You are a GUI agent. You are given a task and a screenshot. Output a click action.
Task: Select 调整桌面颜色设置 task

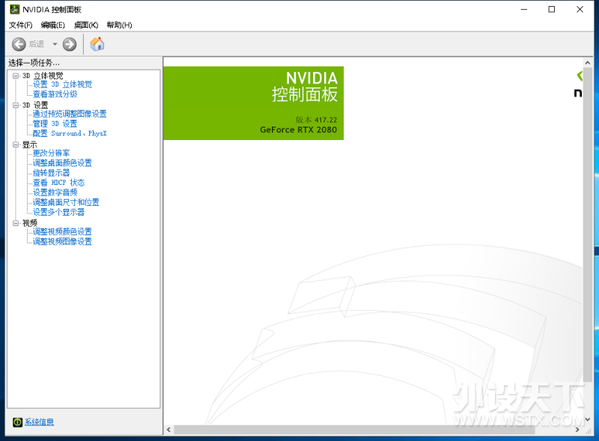(x=62, y=162)
